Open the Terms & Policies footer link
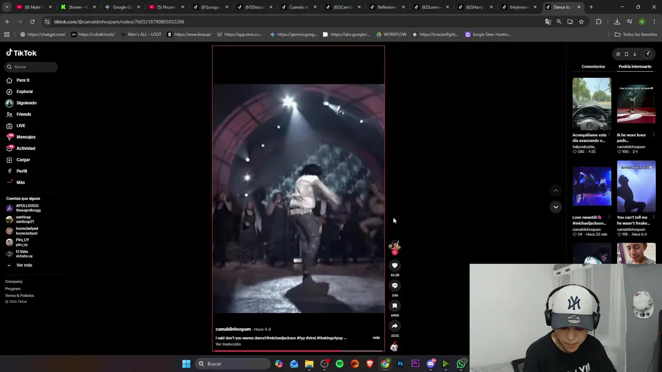Image resolution: width=662 pixels, height=372 pixels. click(x=20, y=296)
